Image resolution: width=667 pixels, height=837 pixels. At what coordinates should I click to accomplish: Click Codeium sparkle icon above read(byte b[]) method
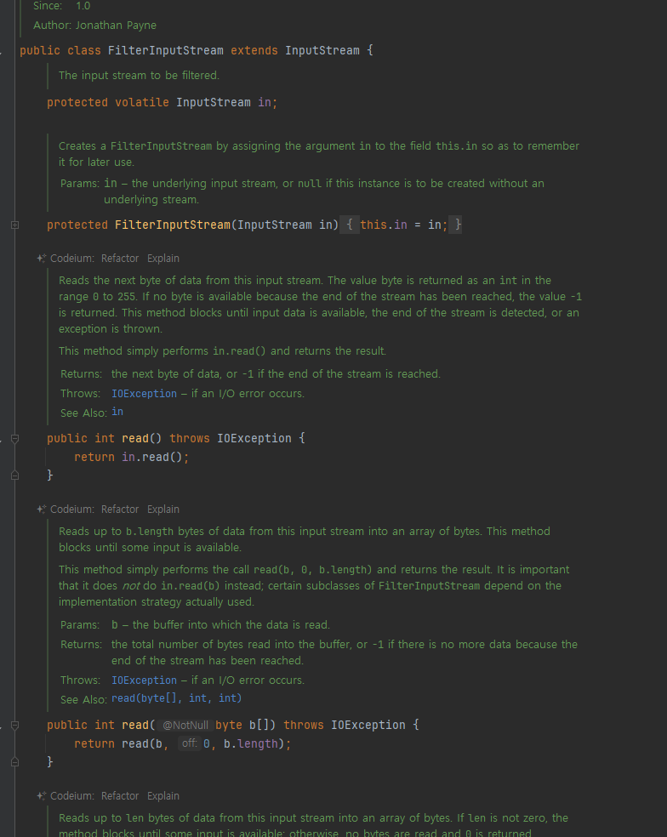pos(41,510)
